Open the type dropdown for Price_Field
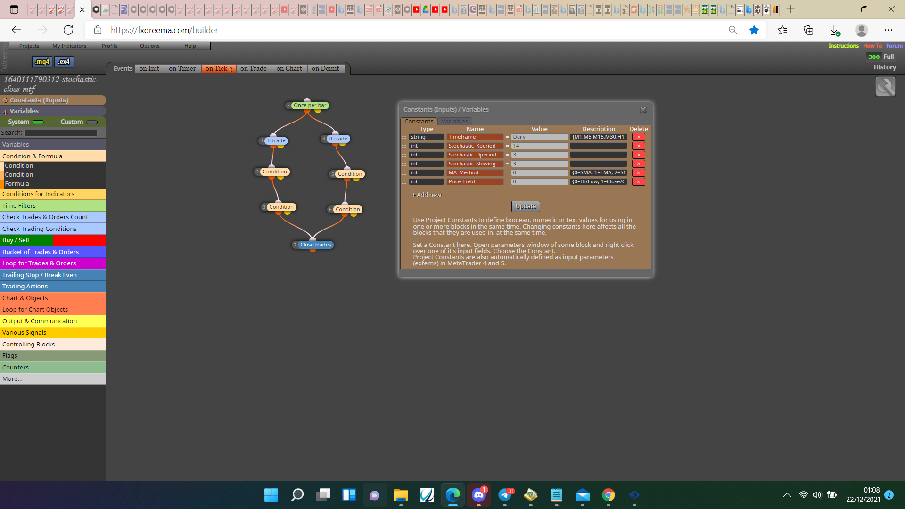 pyautogui.click(x=426, y=182)
